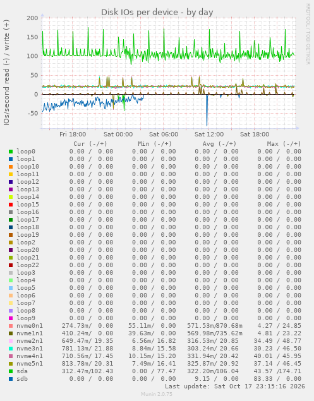Click the '-50' y-axis label

32,114
